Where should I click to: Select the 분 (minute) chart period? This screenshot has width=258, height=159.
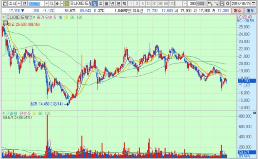(118, 3)
